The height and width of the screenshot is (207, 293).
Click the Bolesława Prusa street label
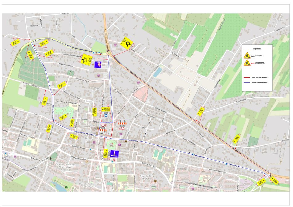(82, 79)
